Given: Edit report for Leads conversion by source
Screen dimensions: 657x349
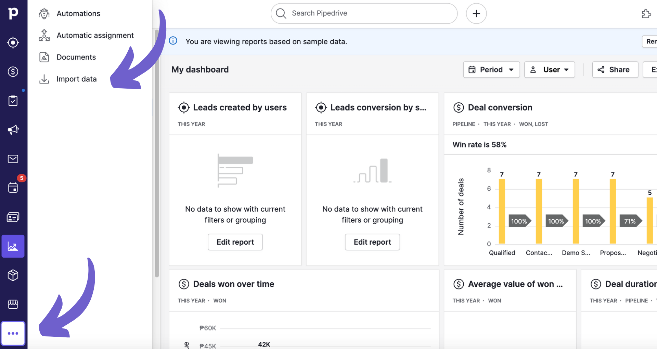Looking at the screenshot, I should click(372, 242).
